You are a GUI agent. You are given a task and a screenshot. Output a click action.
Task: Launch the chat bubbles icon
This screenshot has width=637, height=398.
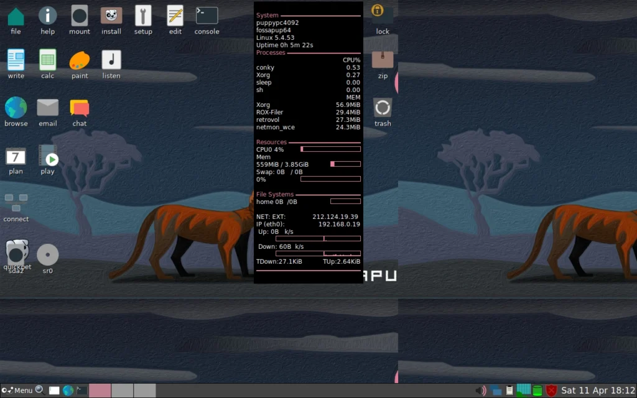click(x=79, y=112)
